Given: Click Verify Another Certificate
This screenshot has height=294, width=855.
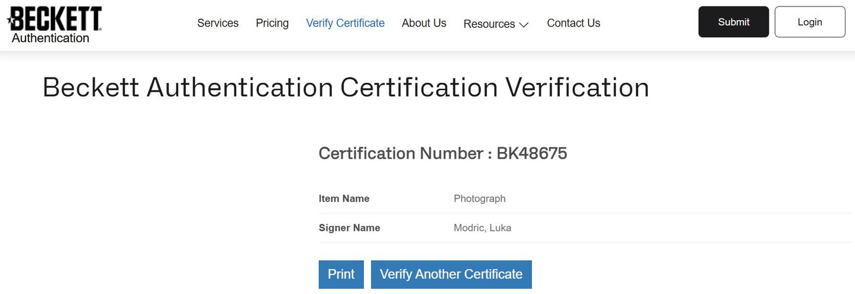Looking at the screenshot, I should click(451, 274).
